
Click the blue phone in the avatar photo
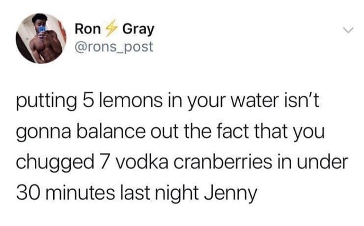click(42, 30)
